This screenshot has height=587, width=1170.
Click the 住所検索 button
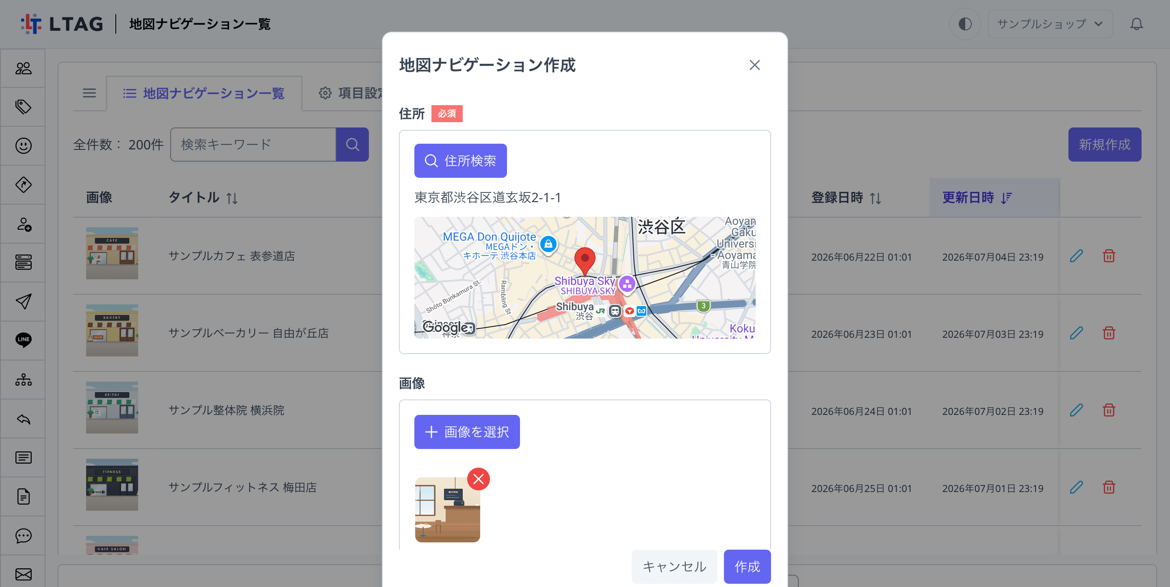tap(460, 161)
